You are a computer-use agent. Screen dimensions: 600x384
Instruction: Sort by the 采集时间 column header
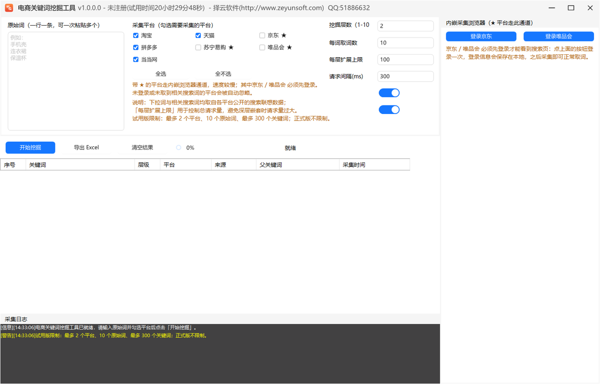click(x=375, y=165)
